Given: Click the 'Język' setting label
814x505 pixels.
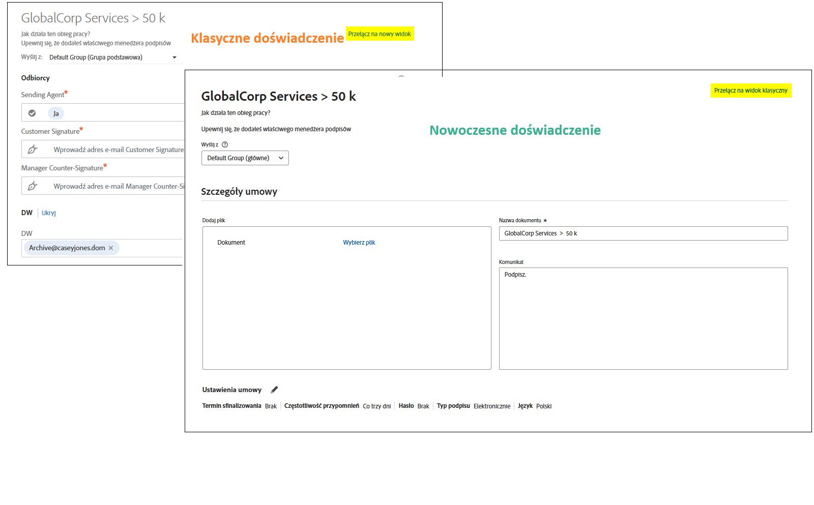Looking at the screenshot, I should pyautogui.click(x=525, y=406).
